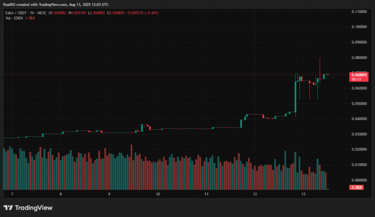Click the date label 7 on time axis
The image size is (375, 217).
[x=12, y=194]
